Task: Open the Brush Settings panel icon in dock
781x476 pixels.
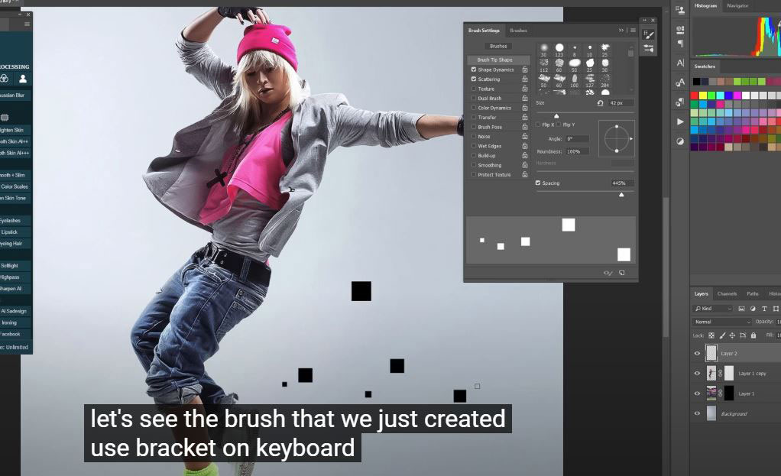Action: click(x=648, y=34)
